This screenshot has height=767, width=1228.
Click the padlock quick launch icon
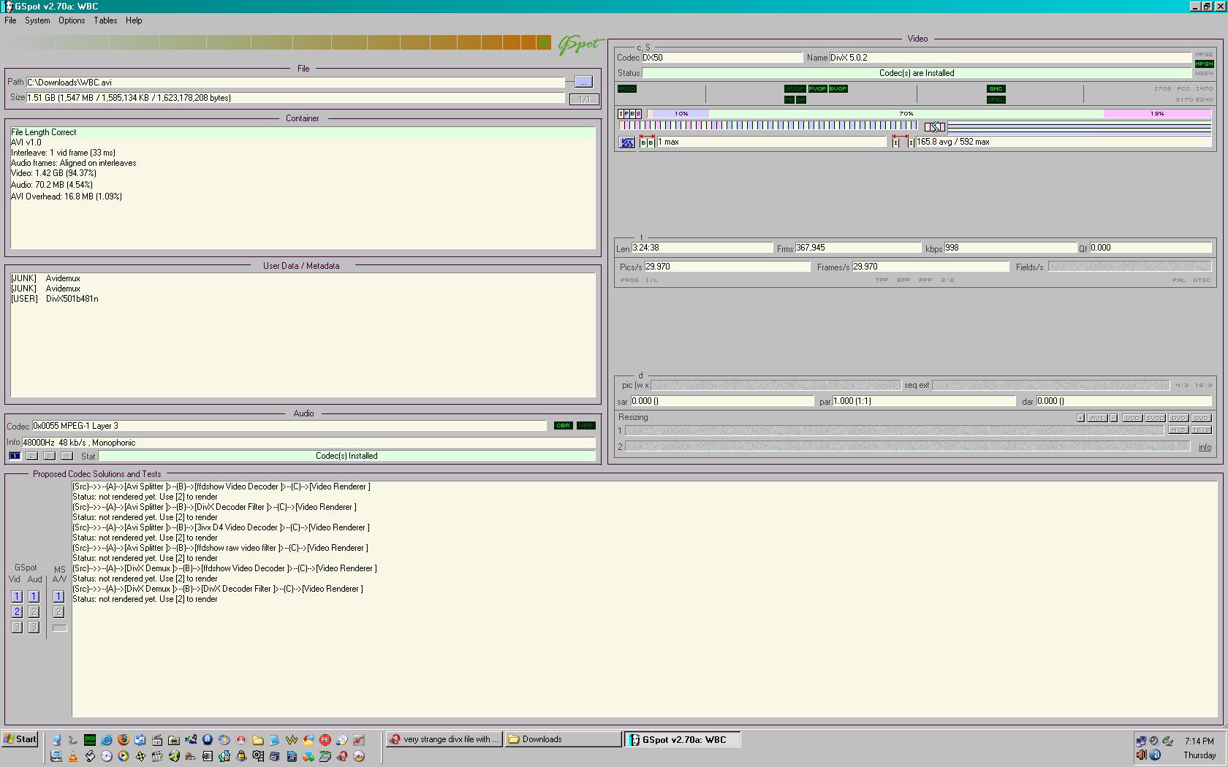(241, 756)
